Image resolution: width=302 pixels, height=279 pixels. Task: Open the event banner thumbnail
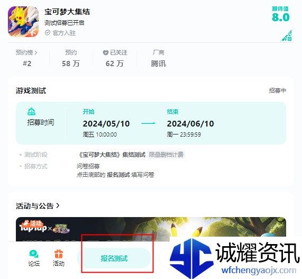[x=151, y=229]
